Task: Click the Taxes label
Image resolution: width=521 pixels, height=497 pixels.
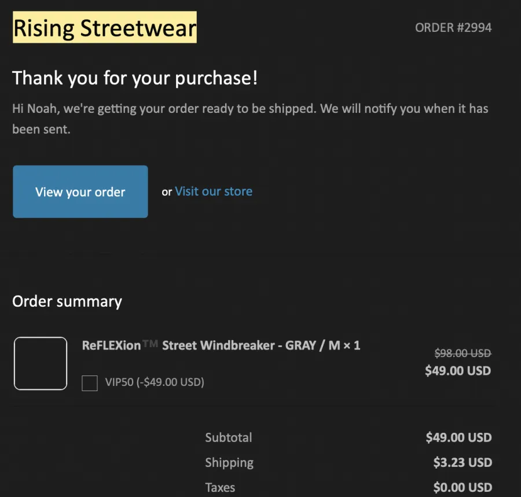Action: point(220,487)
